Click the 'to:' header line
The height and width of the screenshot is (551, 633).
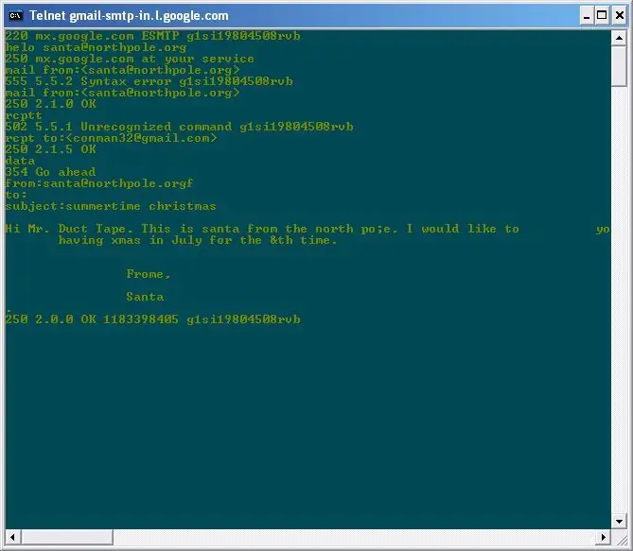[16, 195]
